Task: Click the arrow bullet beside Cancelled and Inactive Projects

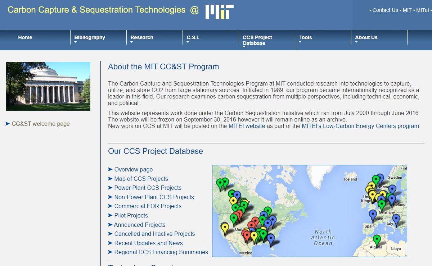Action: point(110,234)
